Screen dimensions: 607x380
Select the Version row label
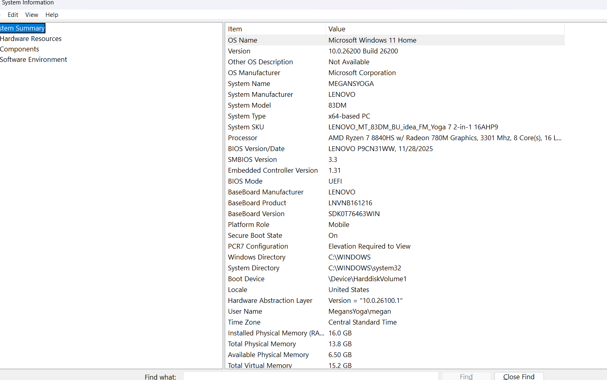click(x=239, y=51)
